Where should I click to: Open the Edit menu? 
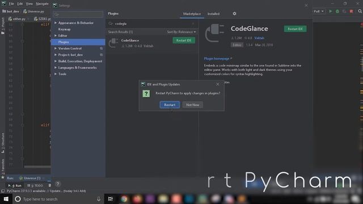coord(20,4)
